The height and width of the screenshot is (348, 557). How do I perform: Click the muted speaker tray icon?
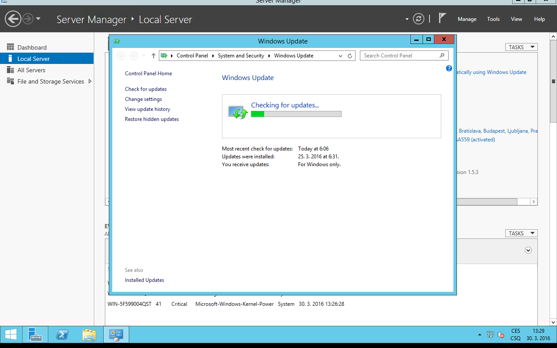(501, 335)
